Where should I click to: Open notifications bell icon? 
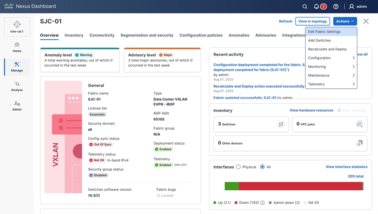tap(316, 7)
